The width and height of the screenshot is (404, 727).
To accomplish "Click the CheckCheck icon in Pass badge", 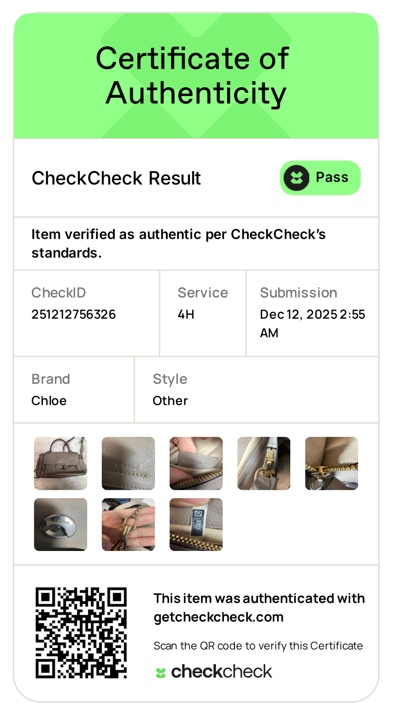I will click(297, 178).
